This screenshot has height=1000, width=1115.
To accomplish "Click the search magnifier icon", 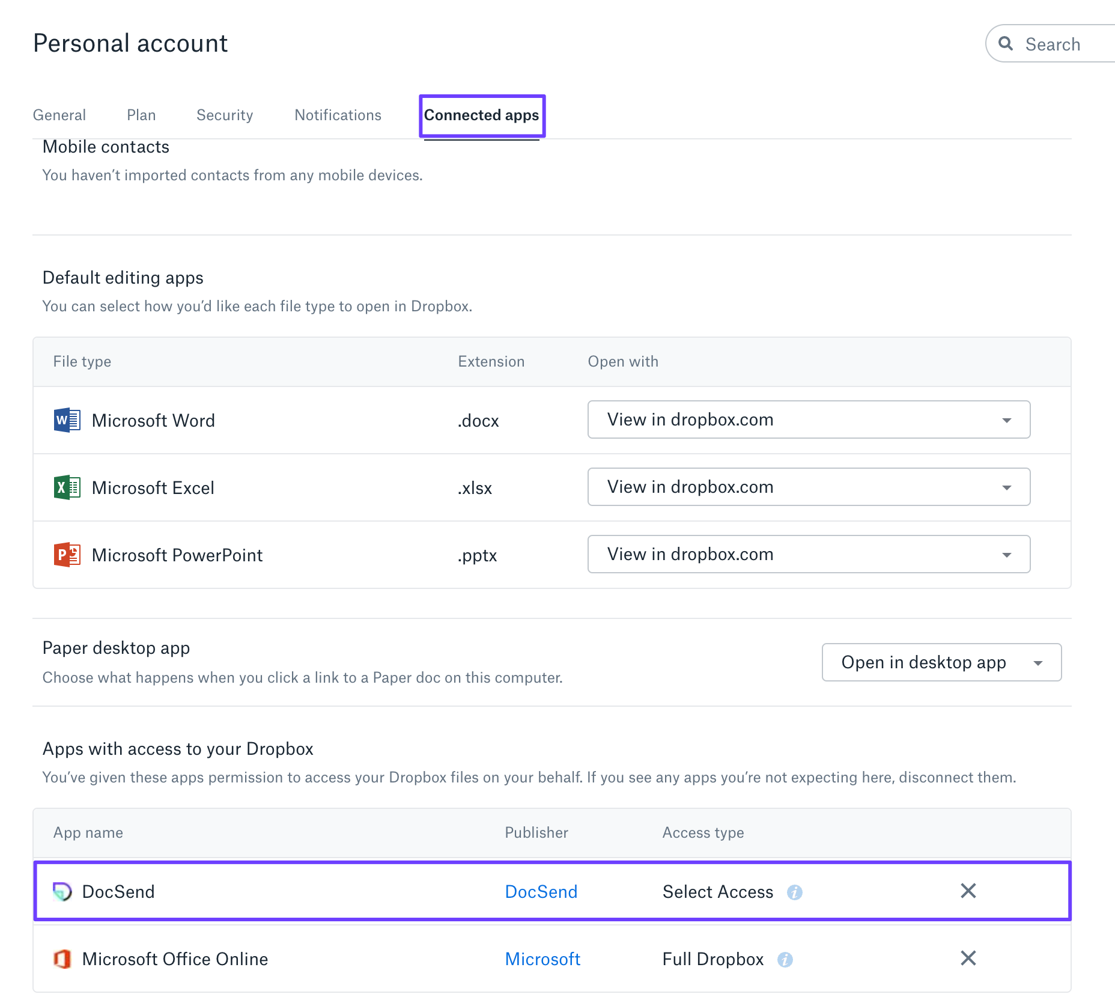I will pyautogui.click(x=1006, y=43).
